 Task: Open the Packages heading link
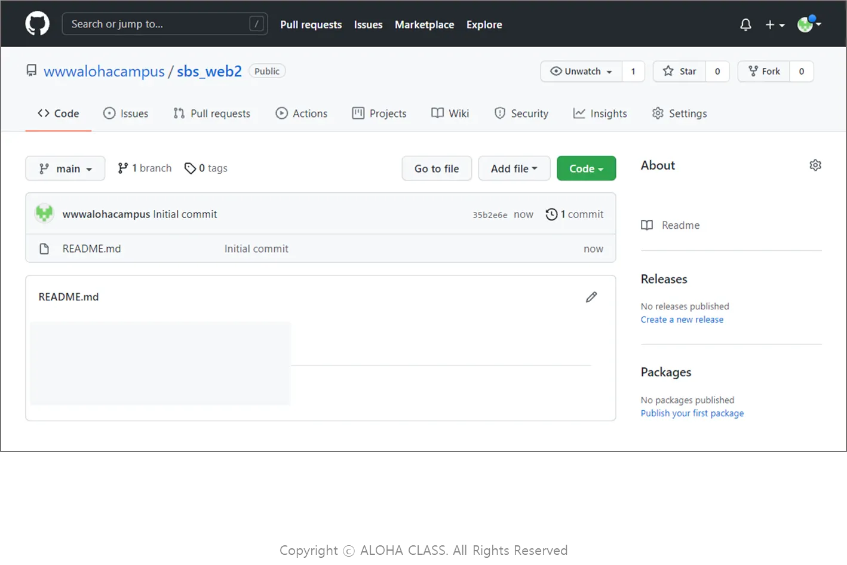[666, 372]
